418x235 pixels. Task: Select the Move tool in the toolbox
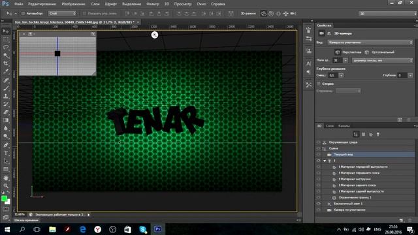tap(6, 31)
